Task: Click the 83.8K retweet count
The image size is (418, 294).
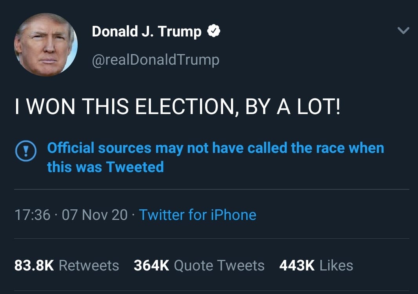Action: [34, 265]
